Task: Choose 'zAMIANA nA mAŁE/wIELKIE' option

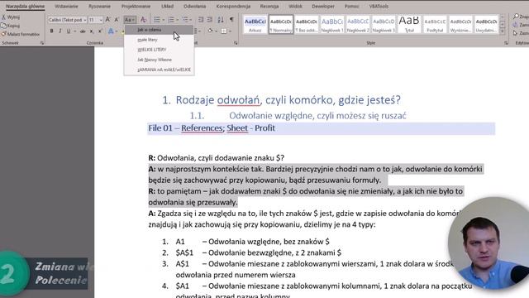Action: click(159, 70)
